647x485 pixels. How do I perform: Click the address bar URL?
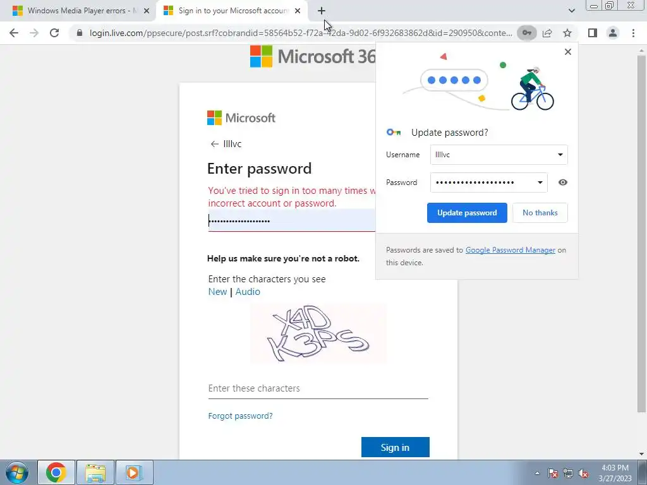(301, 33)
